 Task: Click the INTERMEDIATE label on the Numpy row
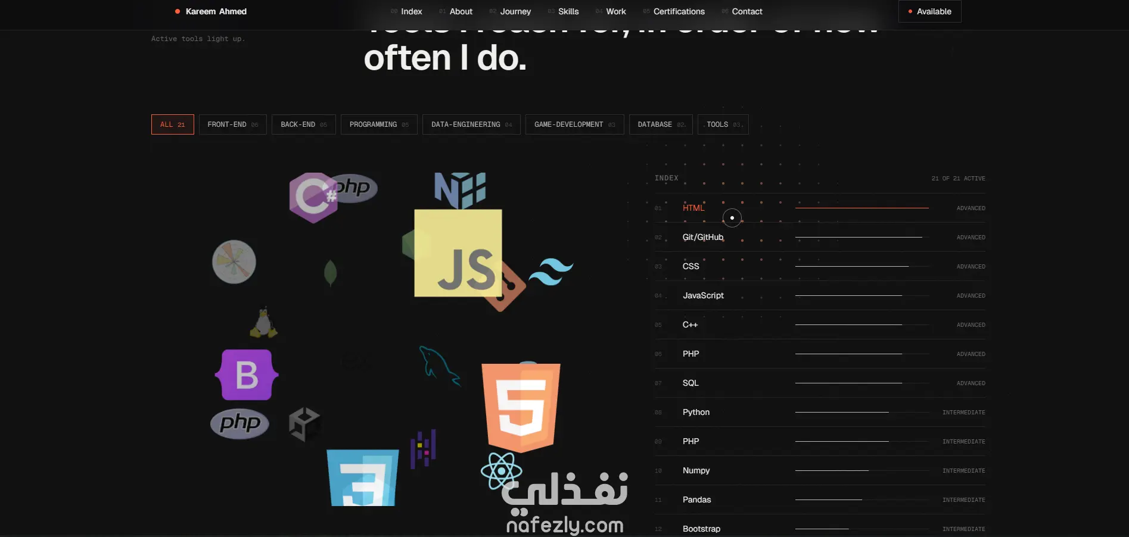point(963,471)
